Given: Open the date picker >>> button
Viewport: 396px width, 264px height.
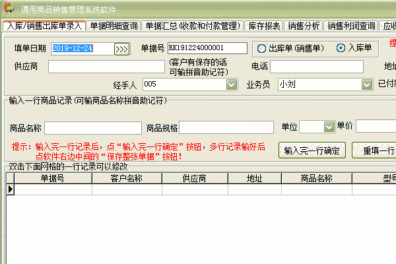Looking at the screenshot, I should tap(121, 49).
